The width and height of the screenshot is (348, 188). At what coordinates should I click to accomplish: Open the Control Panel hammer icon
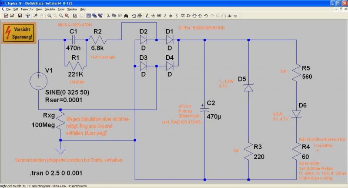28,16
